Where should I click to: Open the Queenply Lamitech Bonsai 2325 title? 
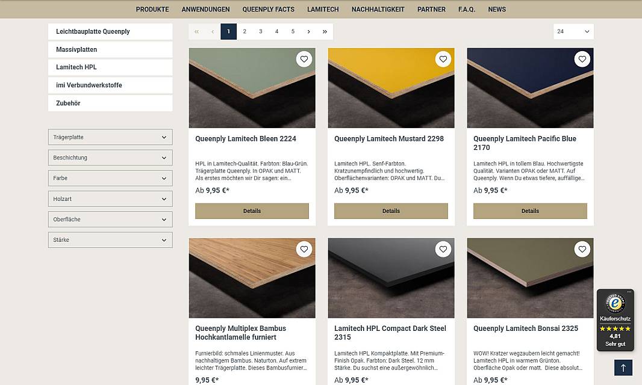(526, 328)
